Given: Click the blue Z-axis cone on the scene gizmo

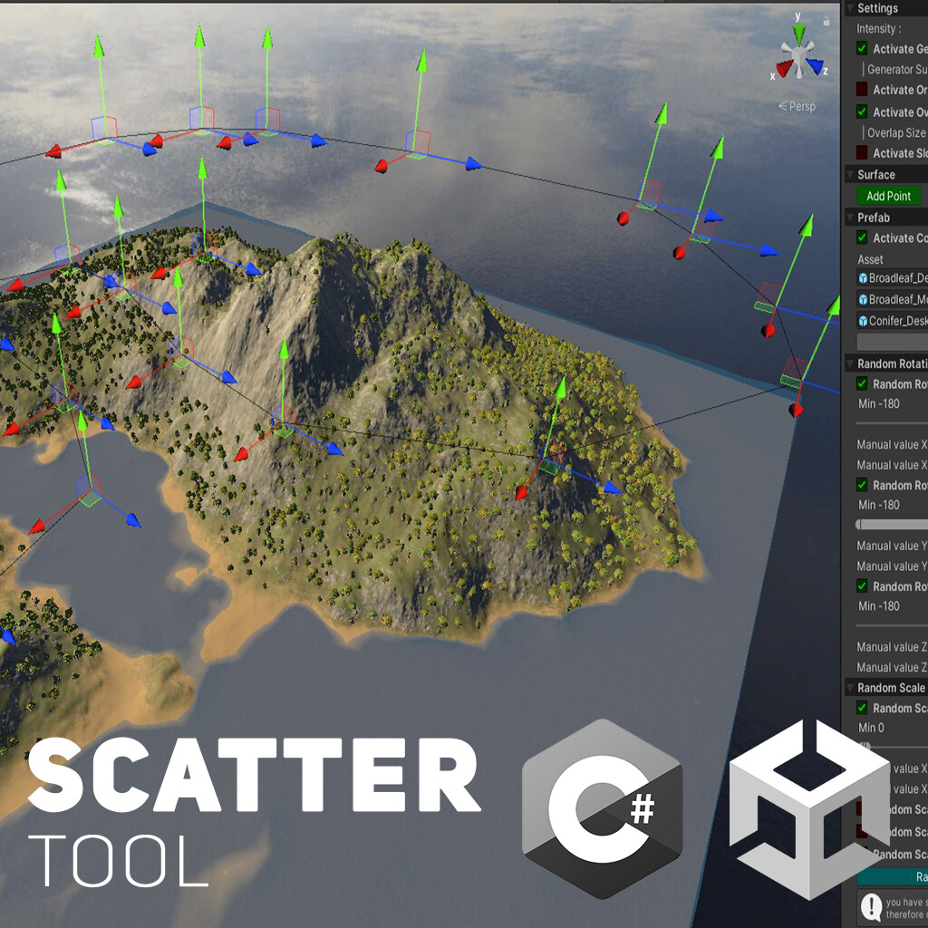Looking at the screenshot, I should [815, 67].
